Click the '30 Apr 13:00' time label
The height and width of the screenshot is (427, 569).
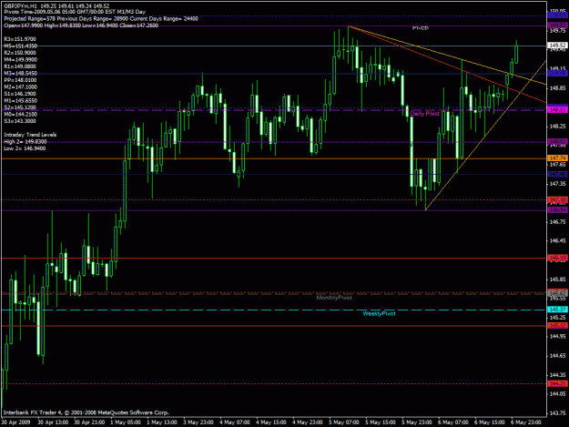point(53,422)
